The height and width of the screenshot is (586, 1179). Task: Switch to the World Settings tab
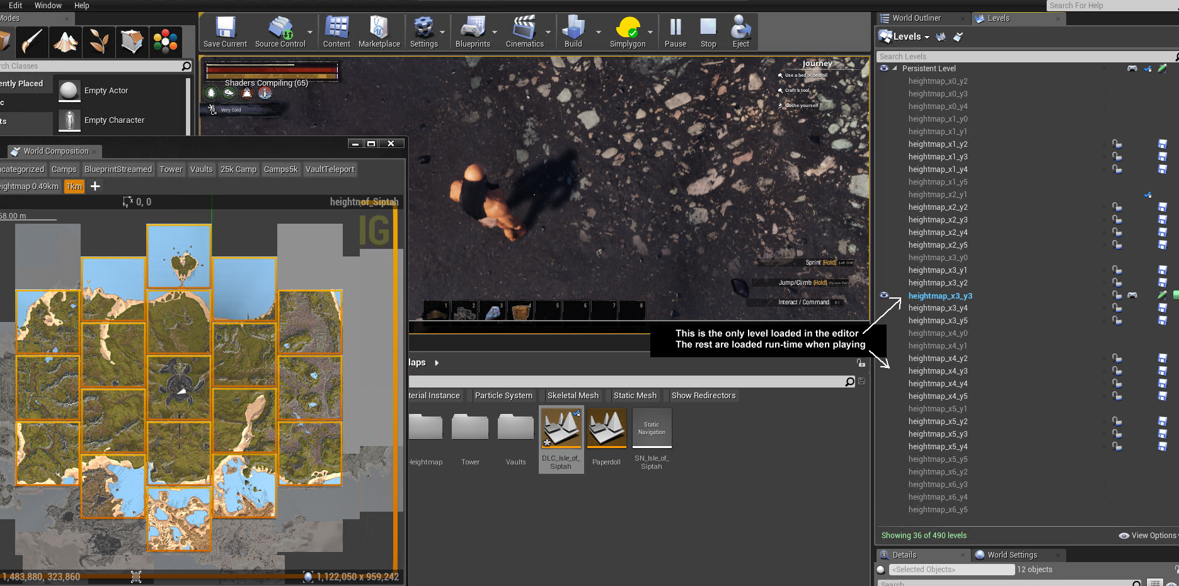1011,554
